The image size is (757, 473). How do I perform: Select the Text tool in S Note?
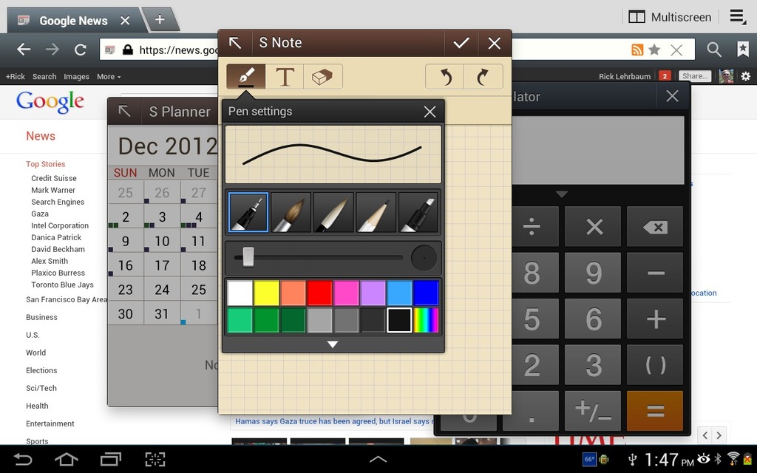tap(285, 77)
